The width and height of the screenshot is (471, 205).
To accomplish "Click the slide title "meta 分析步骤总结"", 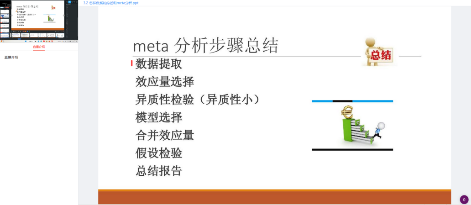I will 205,46.
